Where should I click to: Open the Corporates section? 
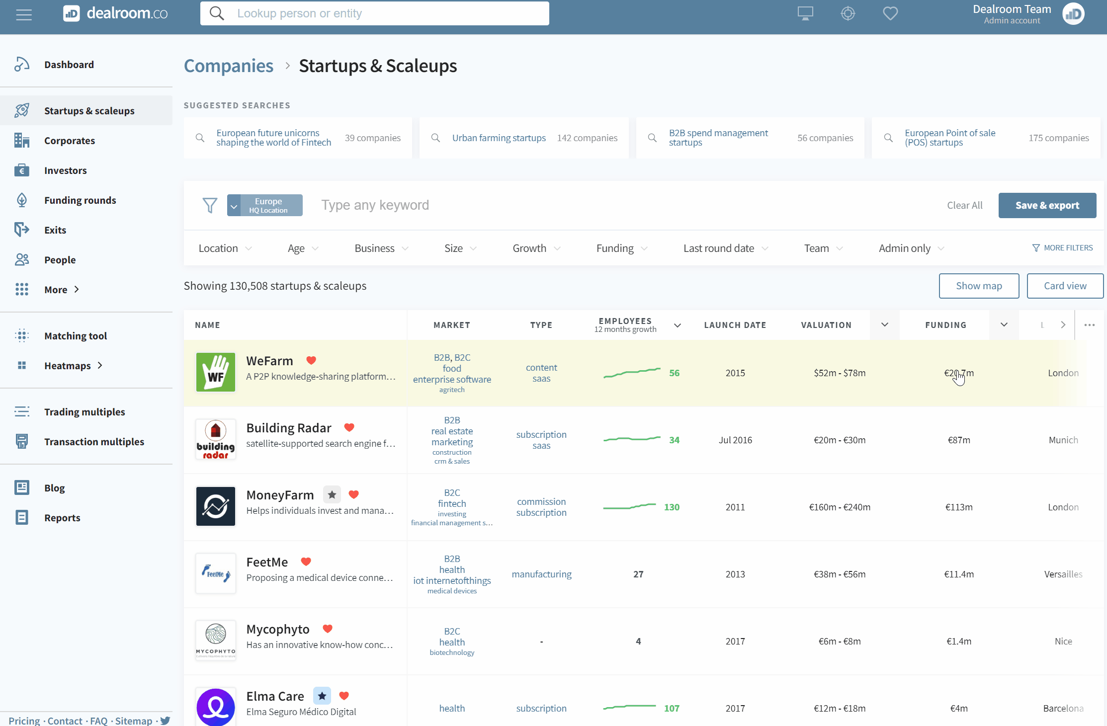tap(70, 141)
